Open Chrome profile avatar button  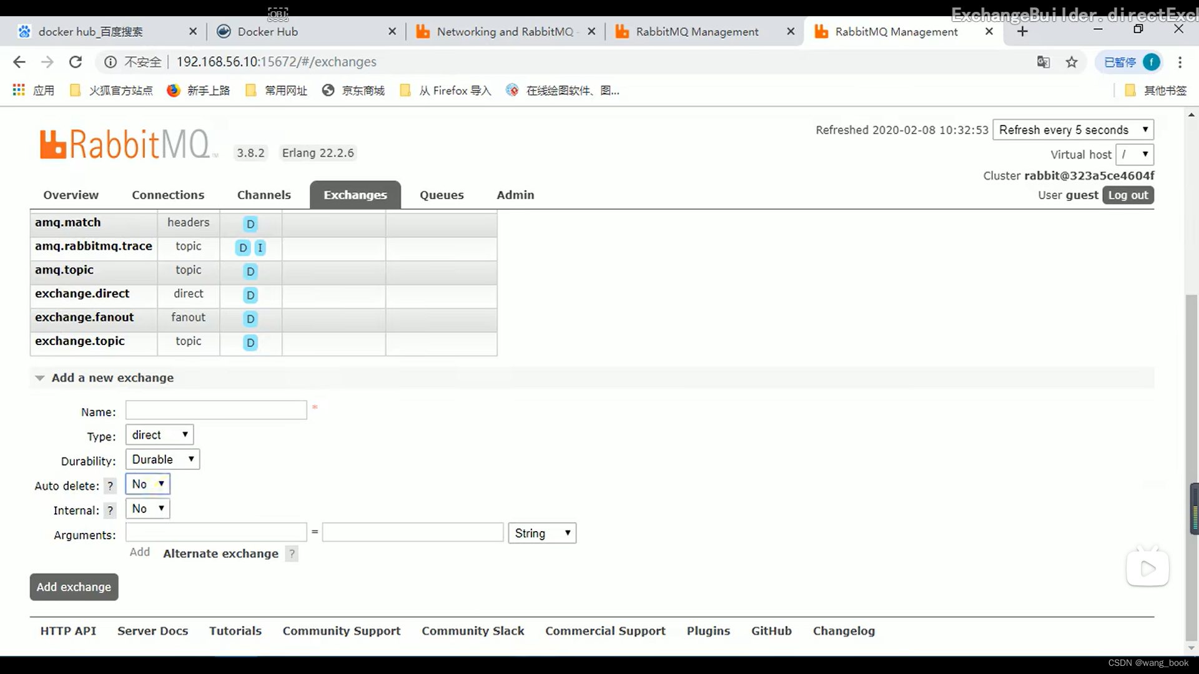[x=1151, y=62]
